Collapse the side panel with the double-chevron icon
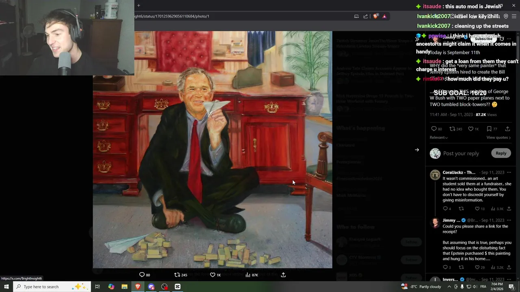Image resolution: width=520 pixels, height=292 pixels. pyautogui.click(x=417, y=39)
